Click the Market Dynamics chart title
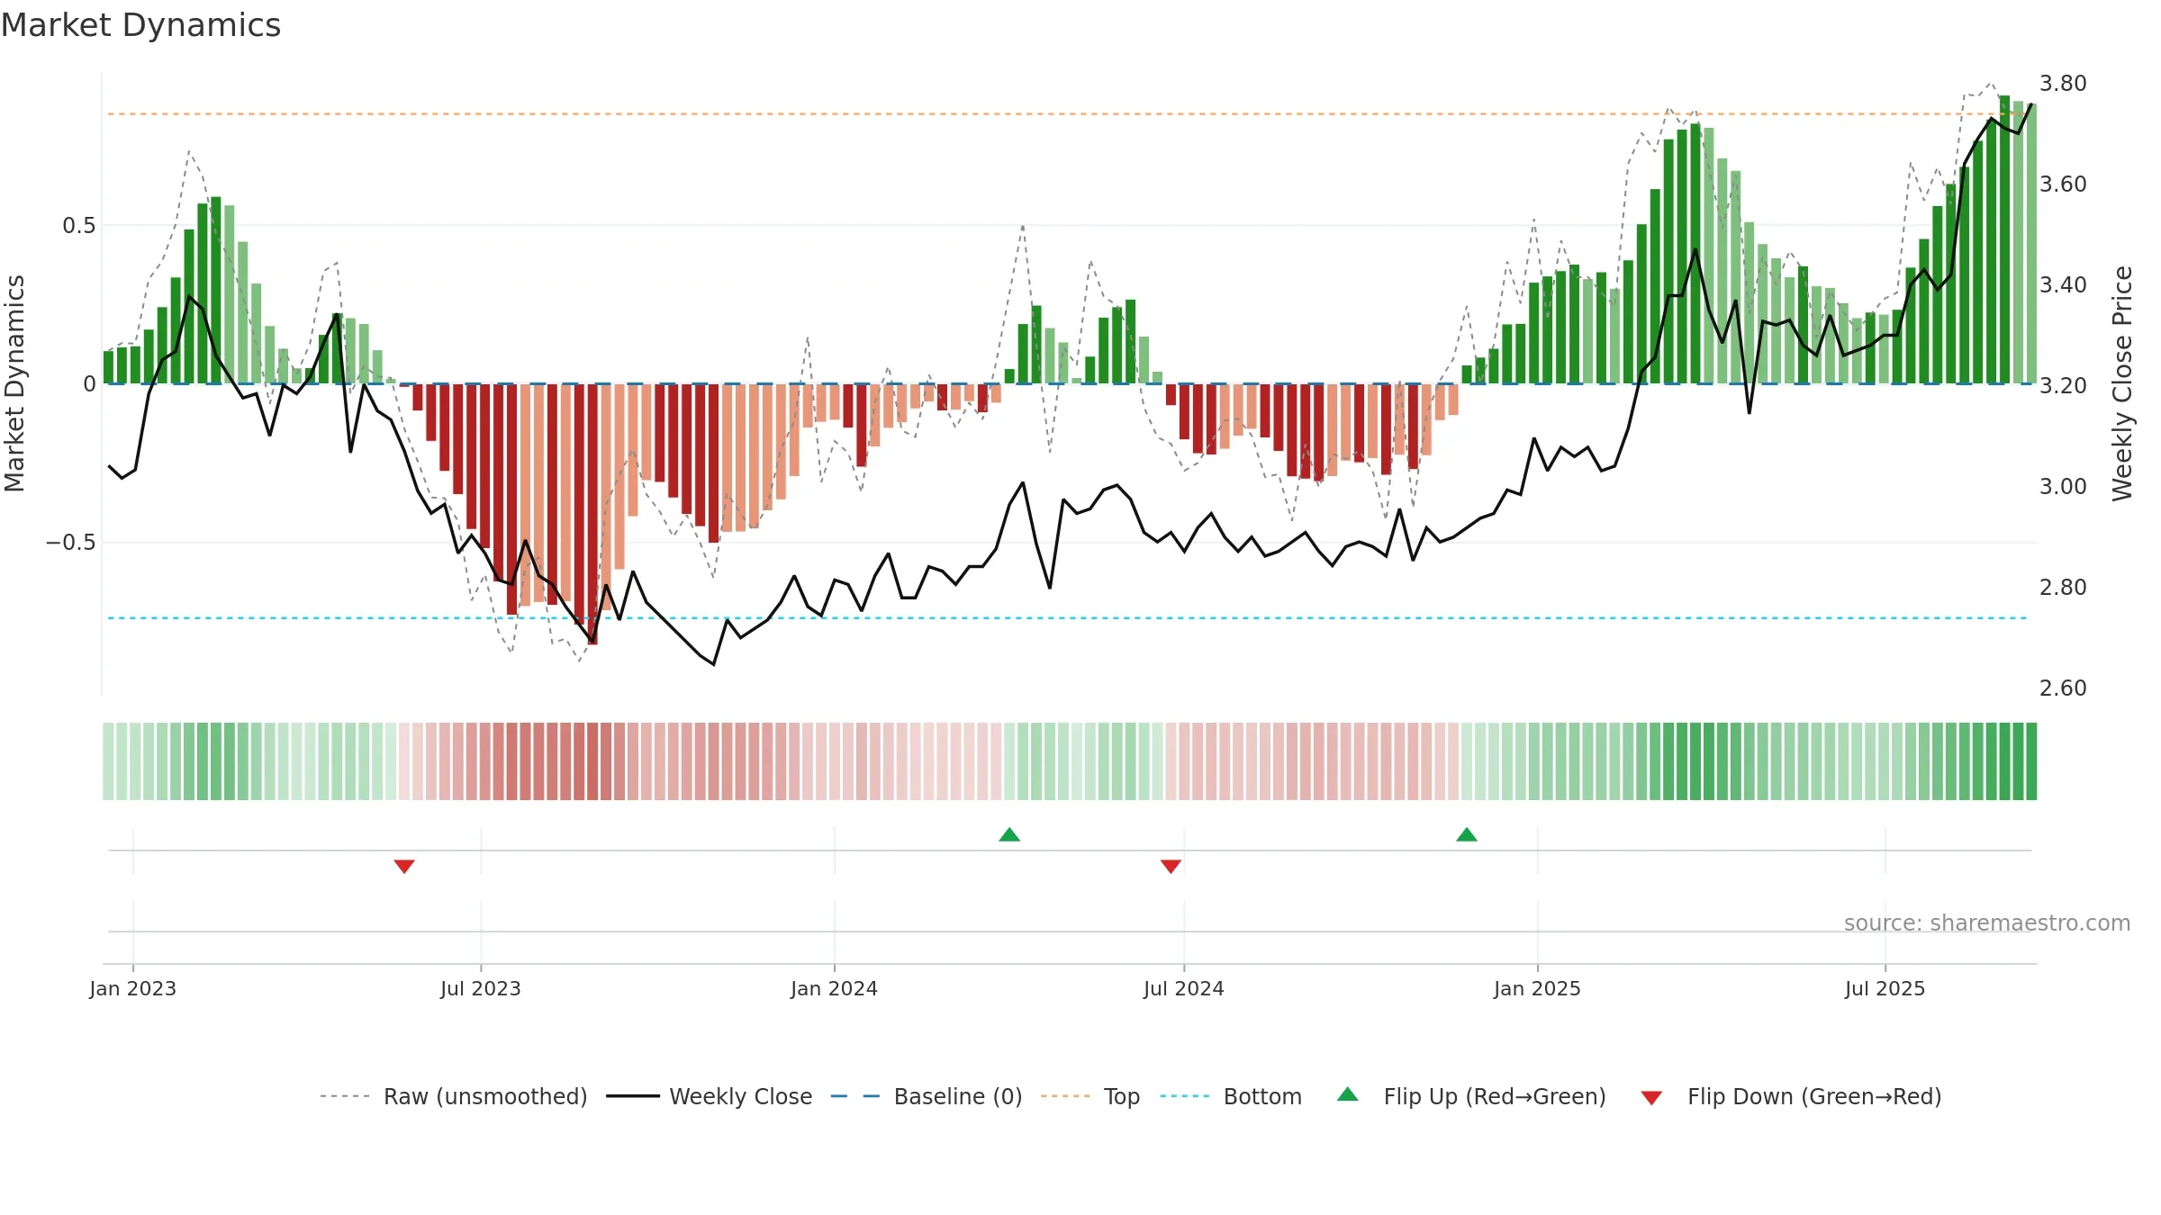The height and width of the screenshot is (1215, 2161). 140,25
